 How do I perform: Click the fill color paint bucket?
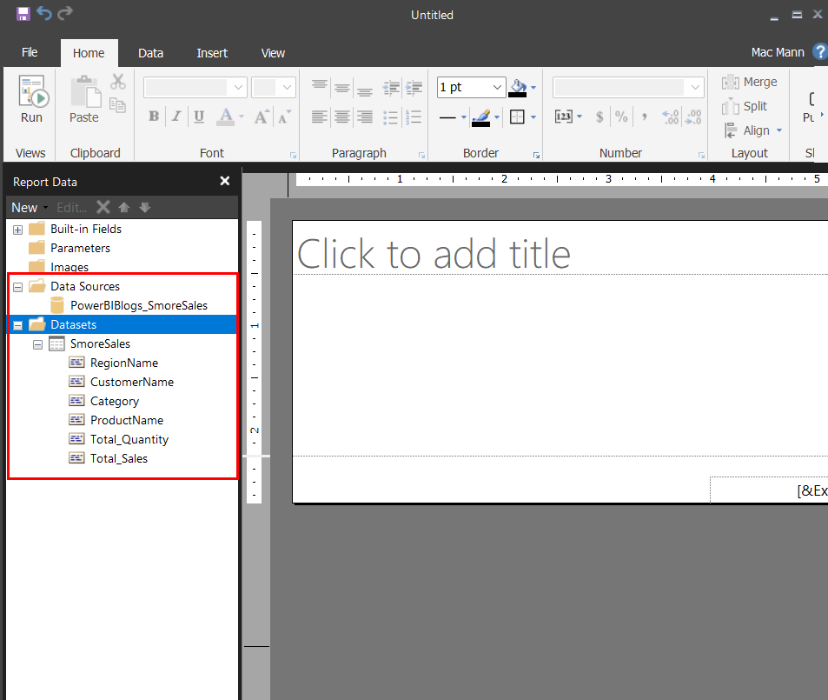pyautogui.click(x=518, y=88)
